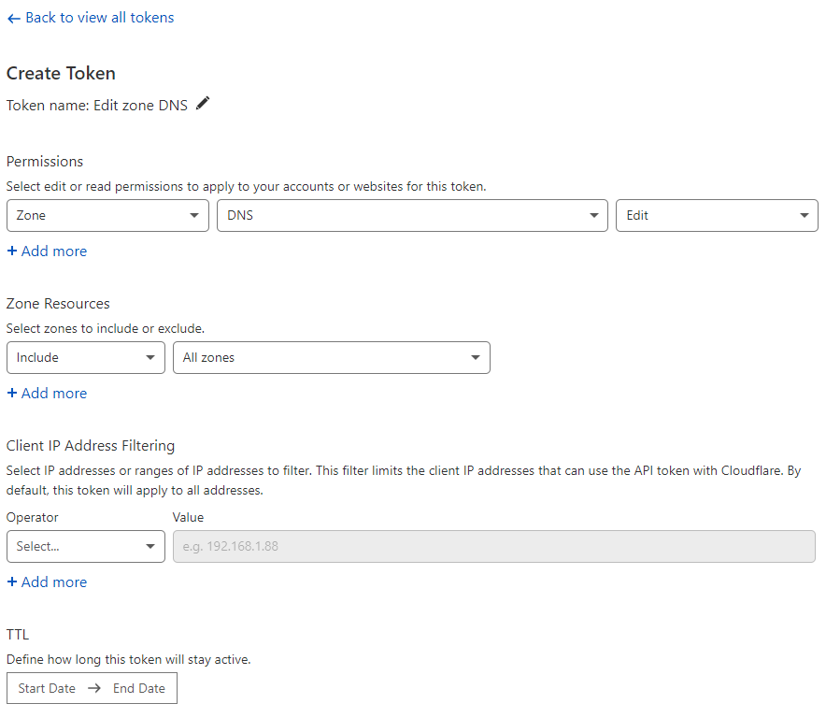Open the DNS permission dropdown
Image resolution: width=826 pixels, height=718 pixels.
[x=412, y=216]
